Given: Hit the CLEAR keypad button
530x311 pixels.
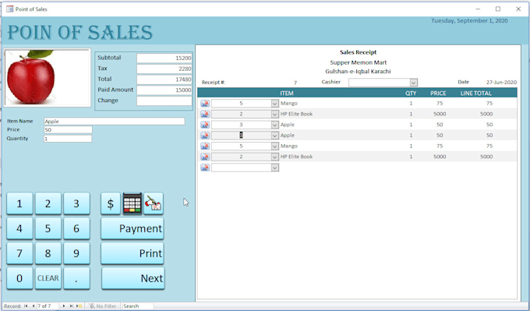Looking at the screenshot, I should point(48,278).
